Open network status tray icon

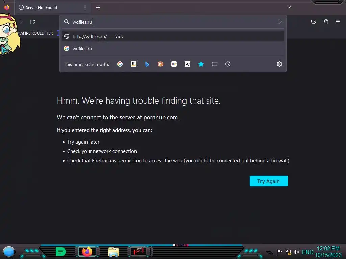(x=288, y=252)
